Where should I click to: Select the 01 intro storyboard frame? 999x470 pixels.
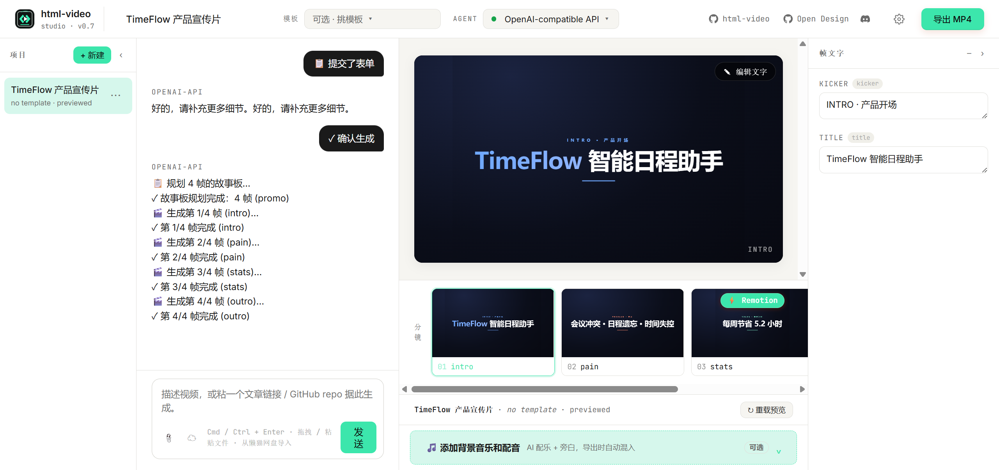[x=493, y=332]
